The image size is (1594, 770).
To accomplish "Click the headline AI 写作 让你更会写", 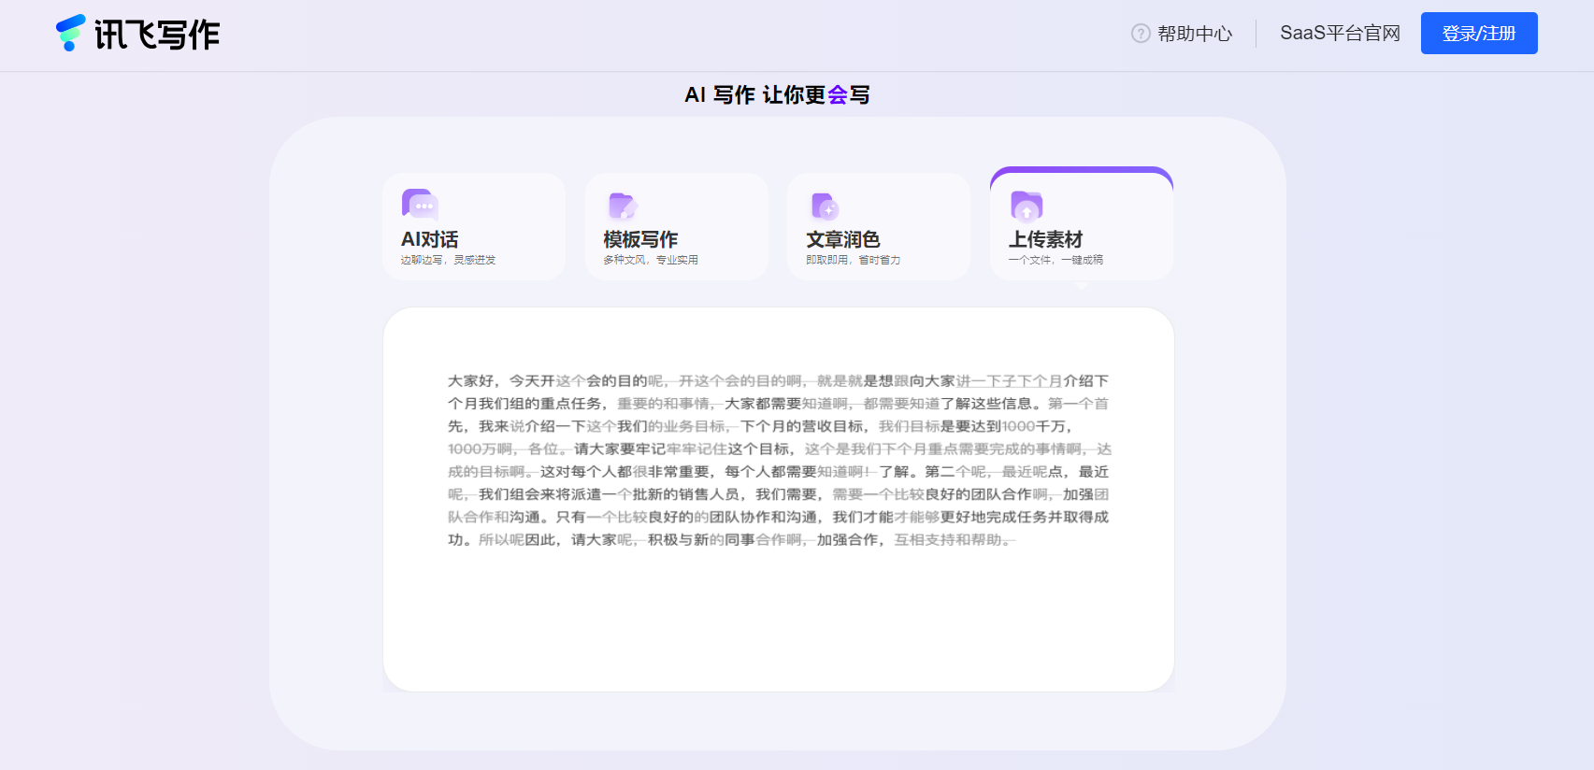I will coord(777,95).
